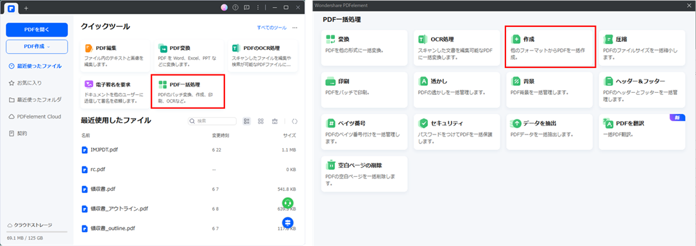
Task: Open rc.pdf from recent files
Action: click(x=189, y=169)
